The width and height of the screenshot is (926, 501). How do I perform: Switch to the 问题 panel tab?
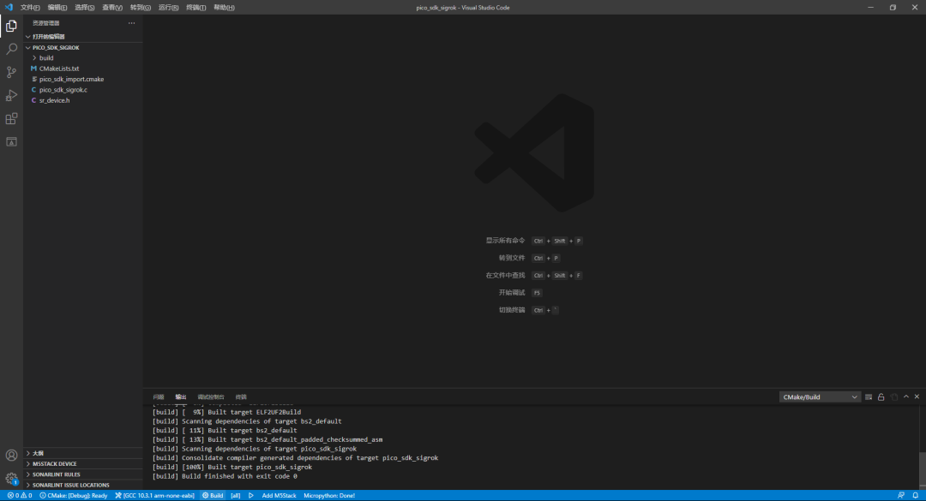159,397
